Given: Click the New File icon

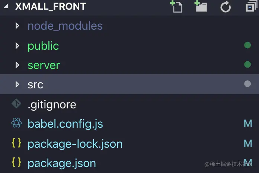Looking at the screenshot, I should click(x=176, y=7).
